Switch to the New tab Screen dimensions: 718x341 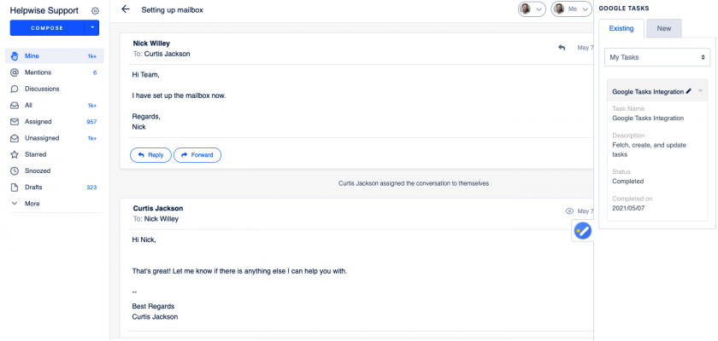pos(663,29)
